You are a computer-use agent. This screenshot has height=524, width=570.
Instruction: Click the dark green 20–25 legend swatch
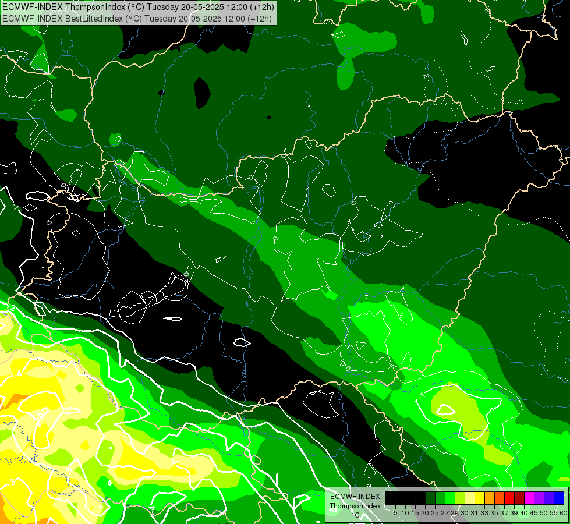click(x=430, y=498)
